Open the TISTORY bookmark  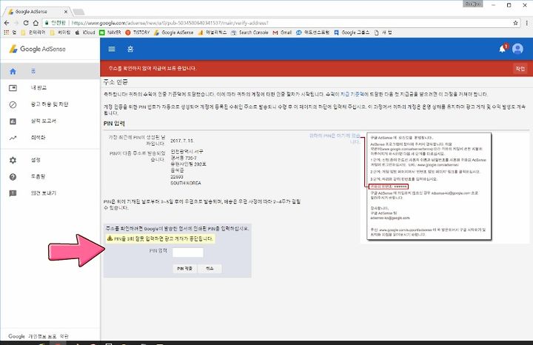tap(138, 33)
